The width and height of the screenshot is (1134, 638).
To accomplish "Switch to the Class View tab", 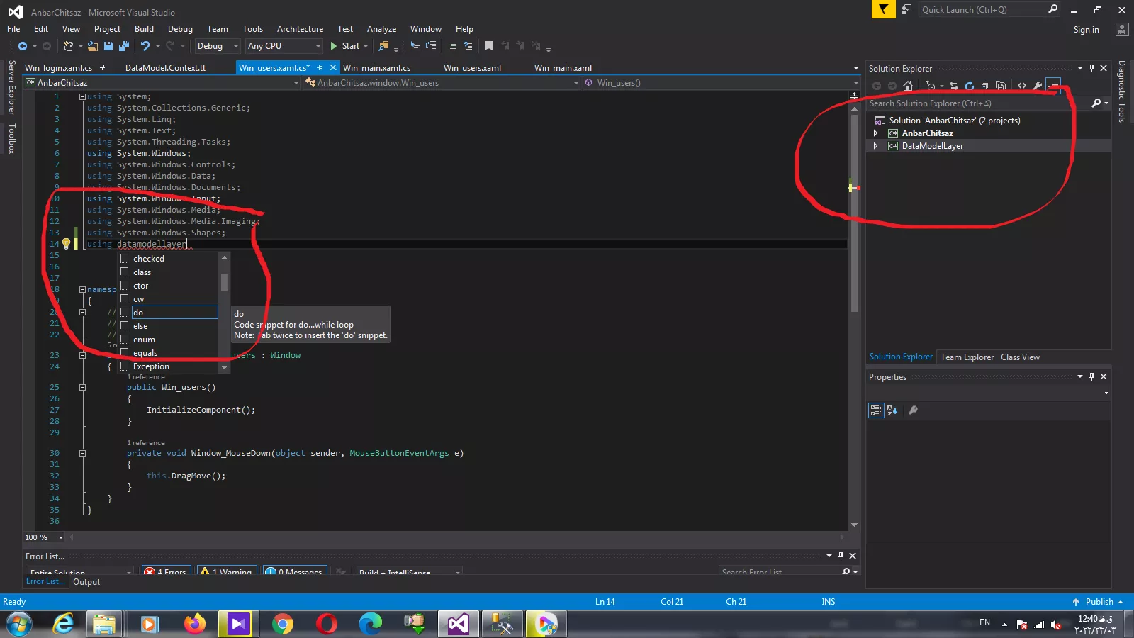I will [x=1020, y=357].
